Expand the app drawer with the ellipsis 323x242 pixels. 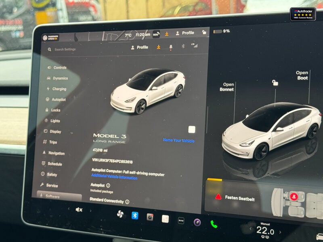click(x=180, y=220)
